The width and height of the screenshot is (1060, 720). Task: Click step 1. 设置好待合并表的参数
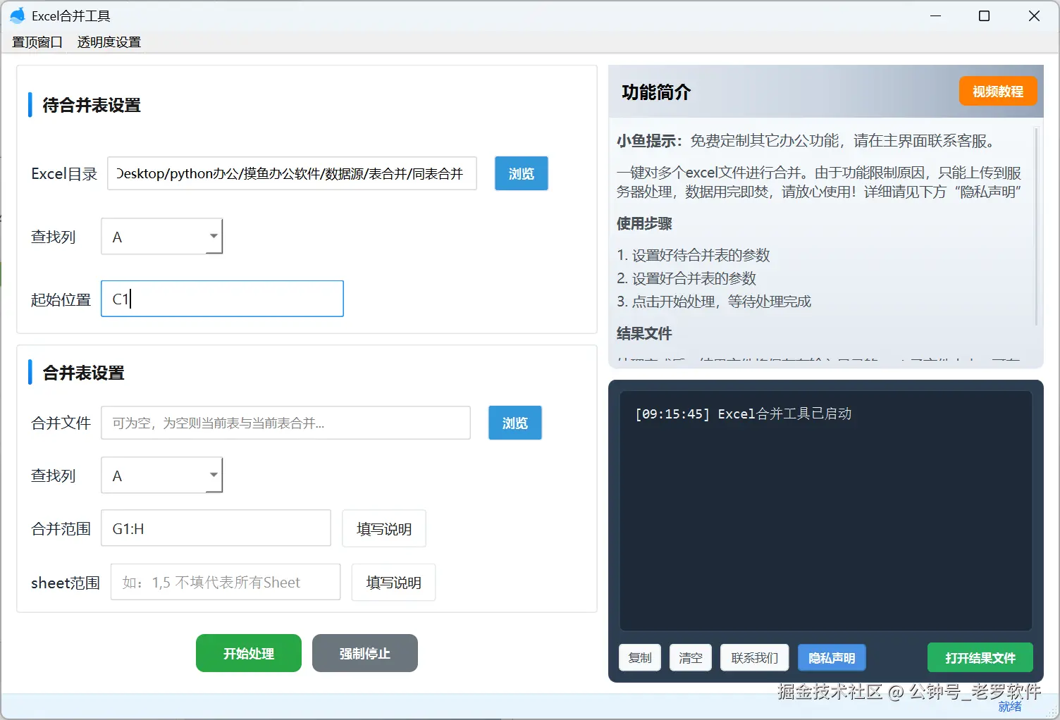(x=694, y=255)
